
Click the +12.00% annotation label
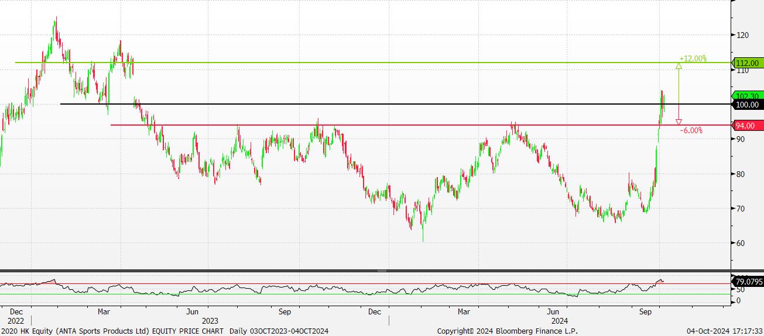[x=693, y=58]
